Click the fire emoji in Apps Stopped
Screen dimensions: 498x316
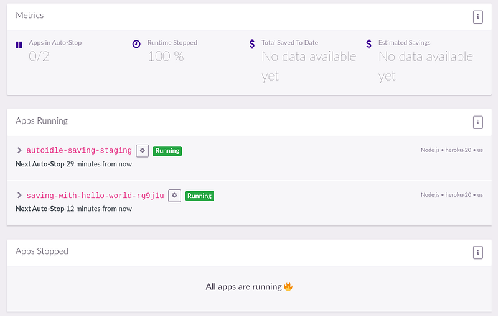point(288,287)
